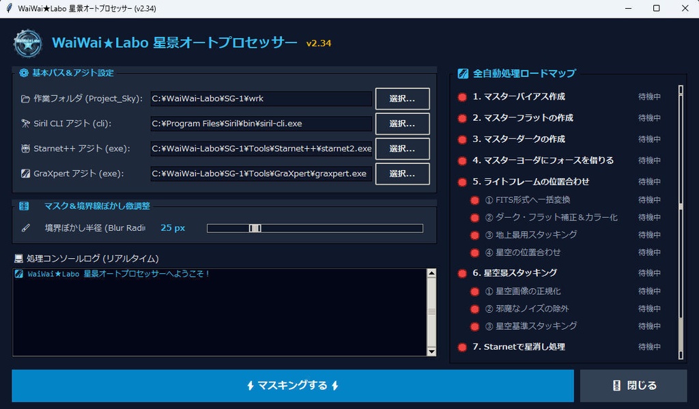Viewport: 699px width, 409px height.
Task: Click the console log scrollbar up arrow
Action: tap(431, 273)
